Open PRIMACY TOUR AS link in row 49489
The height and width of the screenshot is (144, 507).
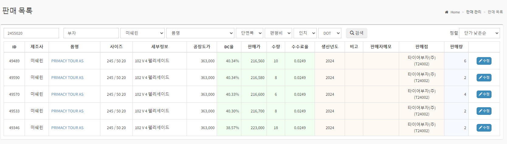point(67,61)
